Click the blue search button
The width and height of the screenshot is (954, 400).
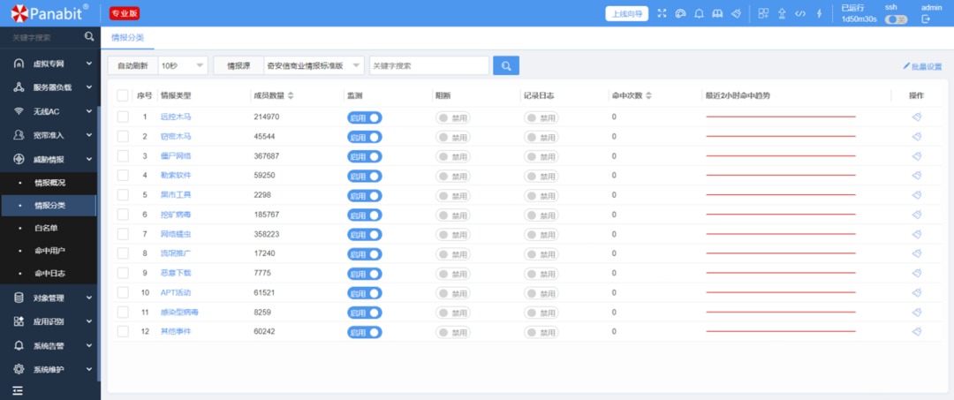coord(506,65)
